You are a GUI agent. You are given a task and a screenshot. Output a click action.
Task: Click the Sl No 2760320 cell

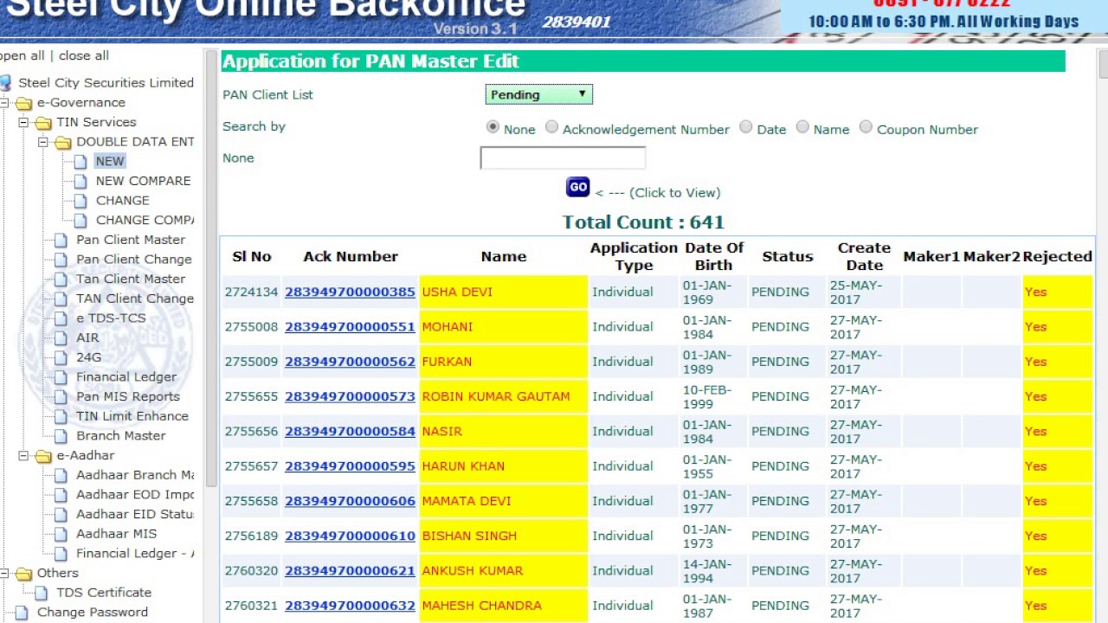pyautogui.click(x=251, y=570)
